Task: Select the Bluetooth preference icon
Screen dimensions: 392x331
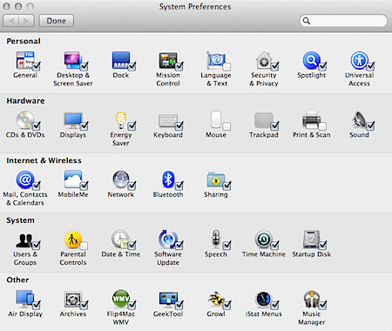Action: pos(168,179)
